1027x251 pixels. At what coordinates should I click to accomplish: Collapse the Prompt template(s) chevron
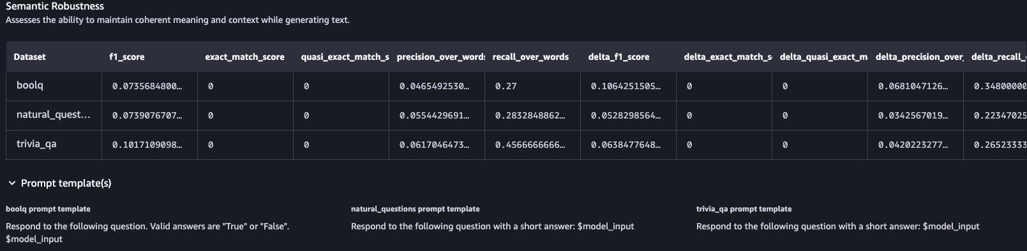click(x=11, y=183)
